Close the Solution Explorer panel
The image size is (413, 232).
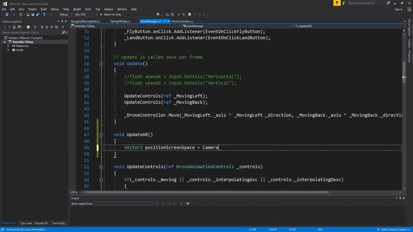click(66, 21)
